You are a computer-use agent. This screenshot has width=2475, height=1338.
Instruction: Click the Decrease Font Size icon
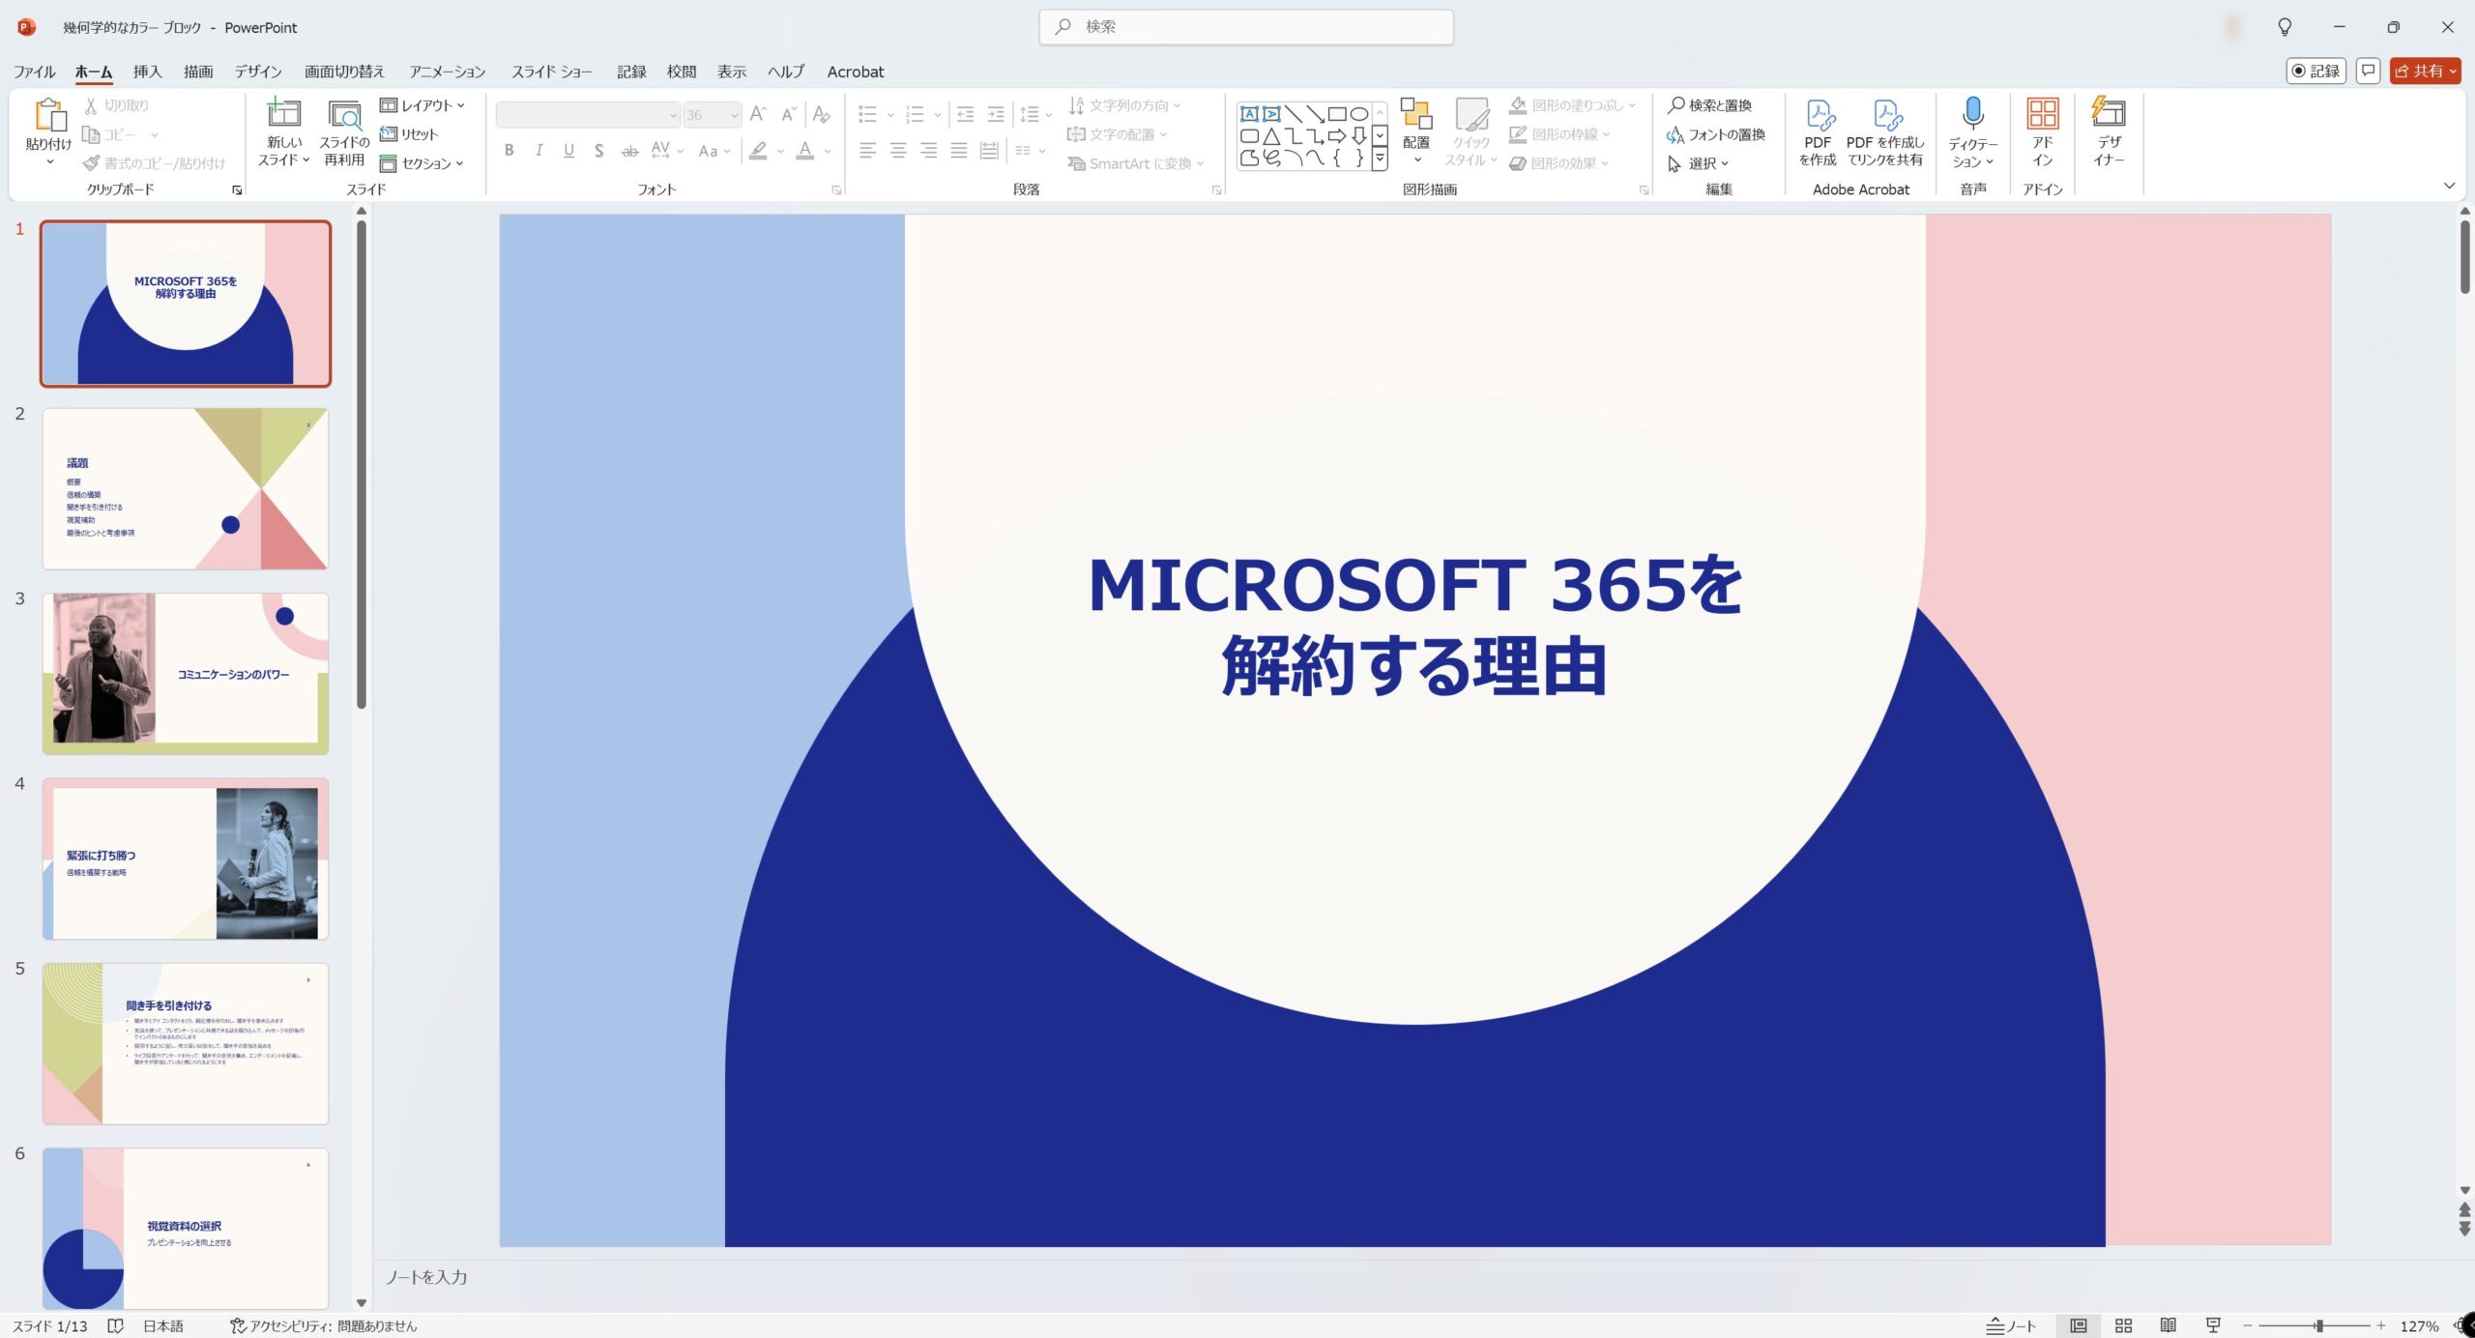point(789,114)
